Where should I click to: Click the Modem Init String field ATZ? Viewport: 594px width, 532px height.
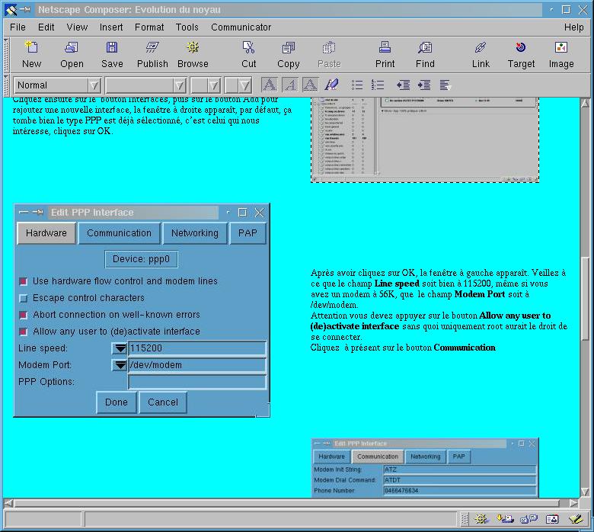click(460, 470)
